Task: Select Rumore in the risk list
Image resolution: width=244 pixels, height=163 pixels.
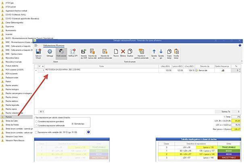Action: [9, 117]
